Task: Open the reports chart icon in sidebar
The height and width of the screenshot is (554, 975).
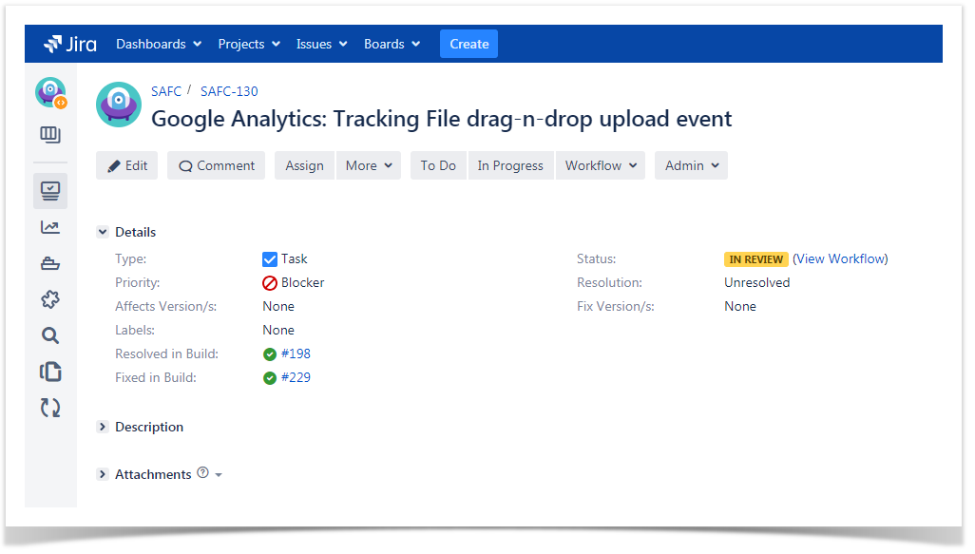Action: point(50,227)
